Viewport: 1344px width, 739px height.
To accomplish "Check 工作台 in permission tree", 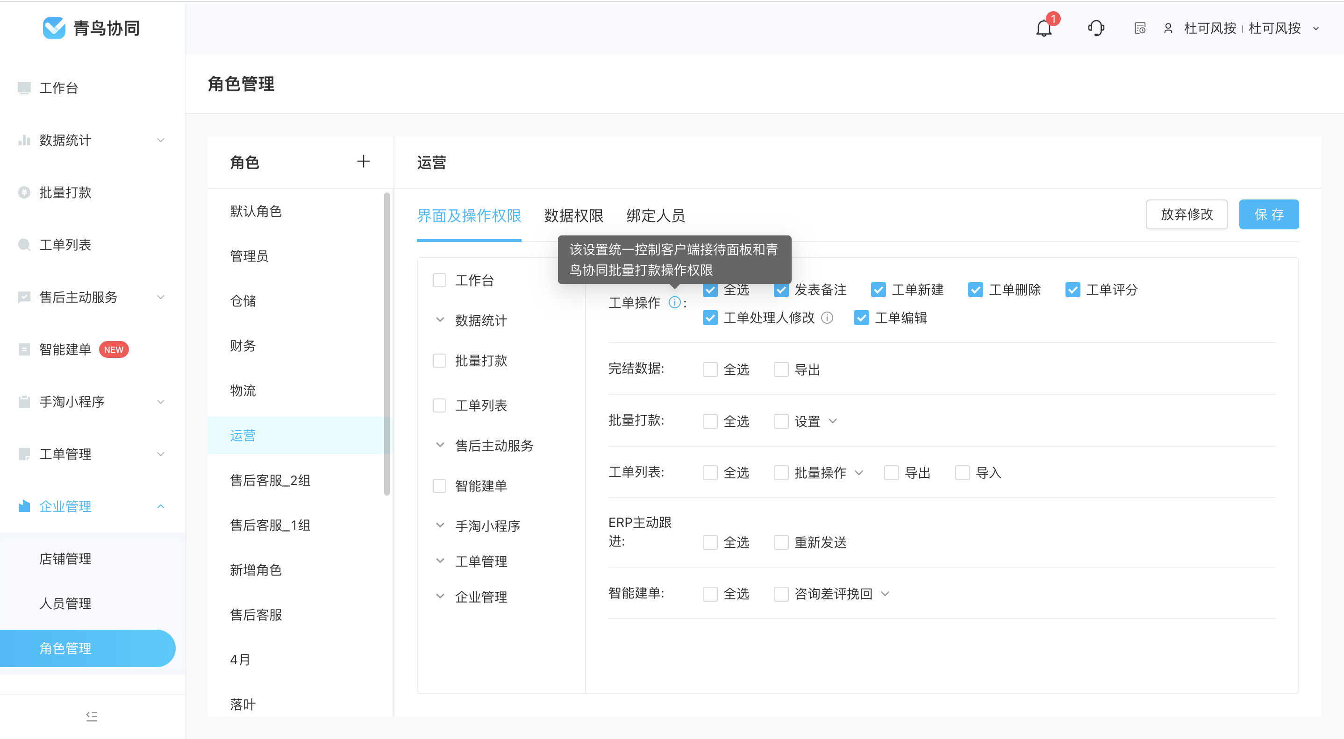I will click(x=439, y=280).
